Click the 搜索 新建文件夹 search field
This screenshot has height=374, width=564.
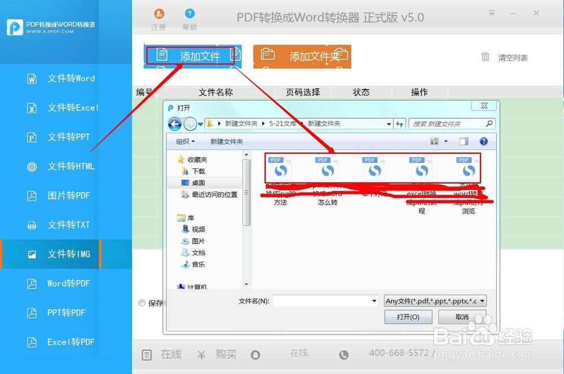pos(452,123)
